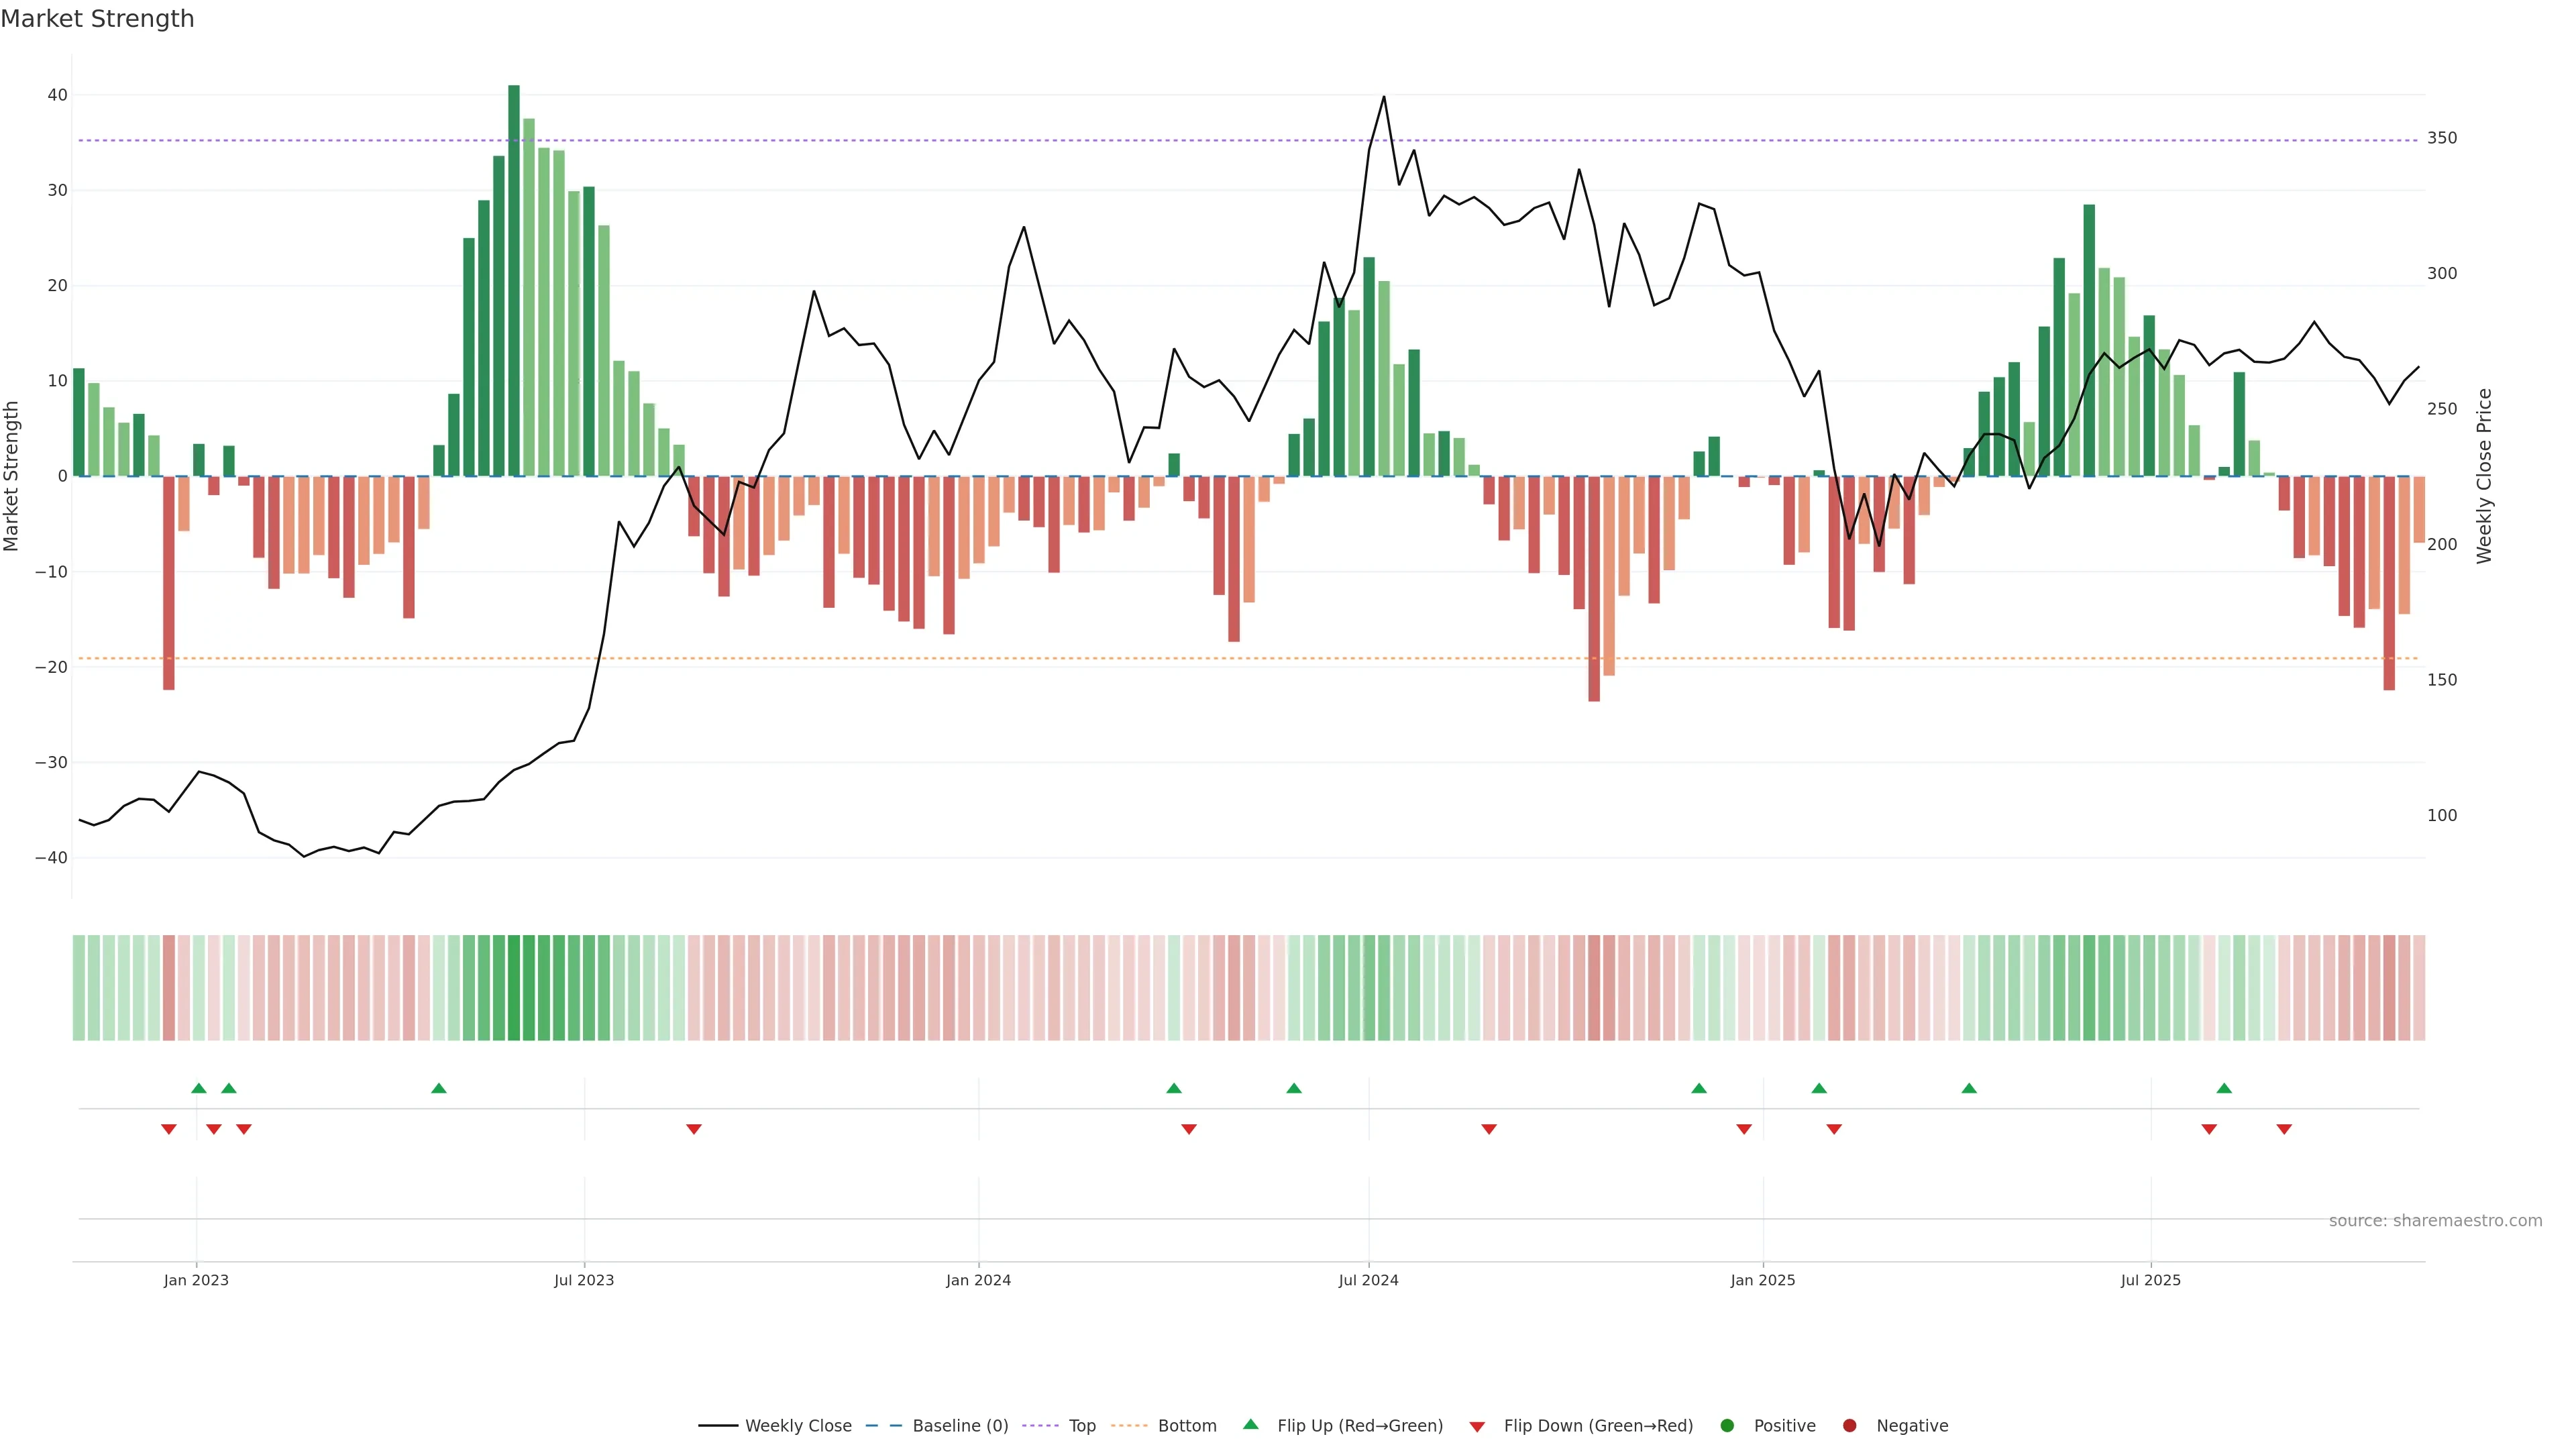The image size is (2576, 1449).
Task: Click the darkest green heatmap strip cell
Action: pyautogui.click(x=514, y=988)
